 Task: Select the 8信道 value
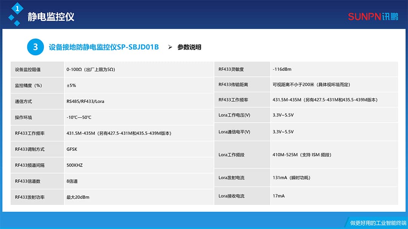click(72, 181)
